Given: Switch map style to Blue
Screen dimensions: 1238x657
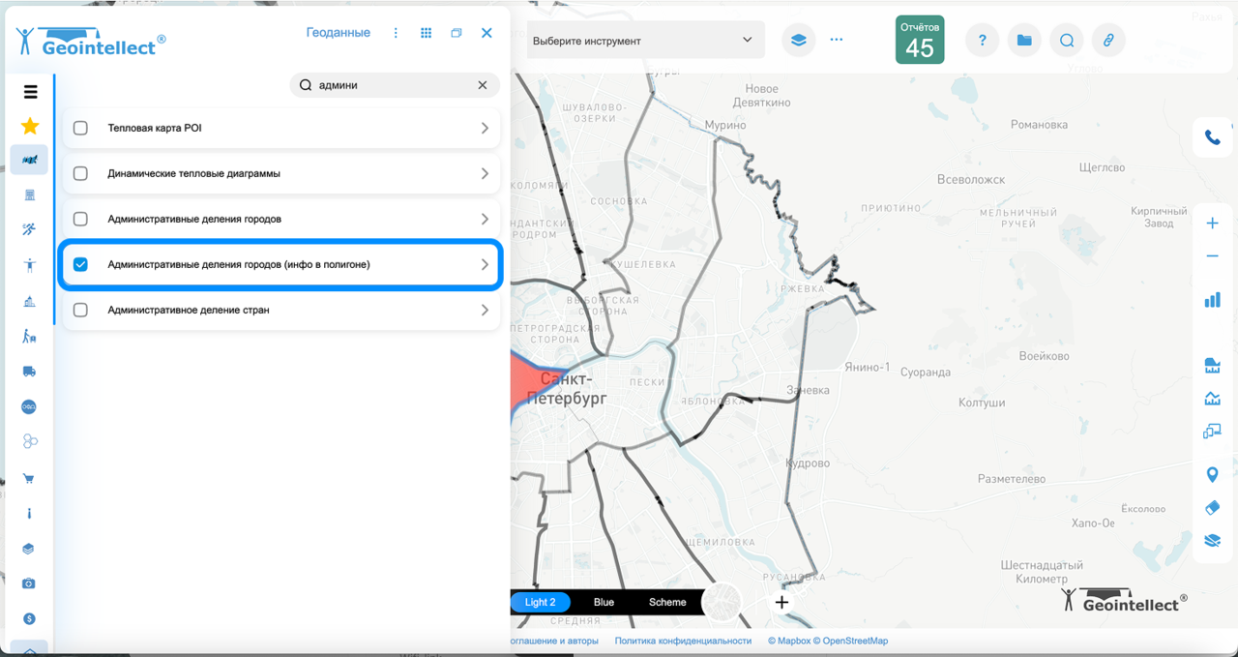Looking at the screenshot, I should coord(604,602).
